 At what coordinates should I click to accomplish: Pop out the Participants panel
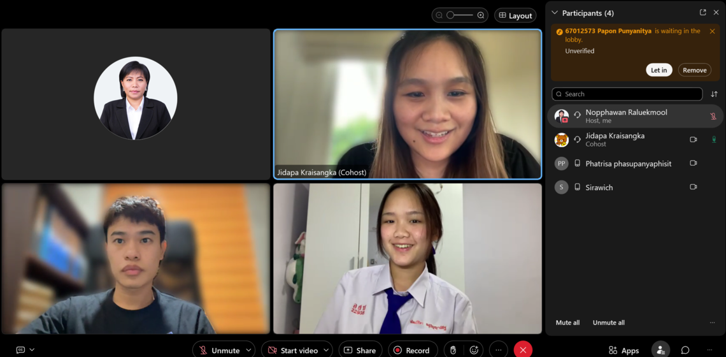point(702,13)
